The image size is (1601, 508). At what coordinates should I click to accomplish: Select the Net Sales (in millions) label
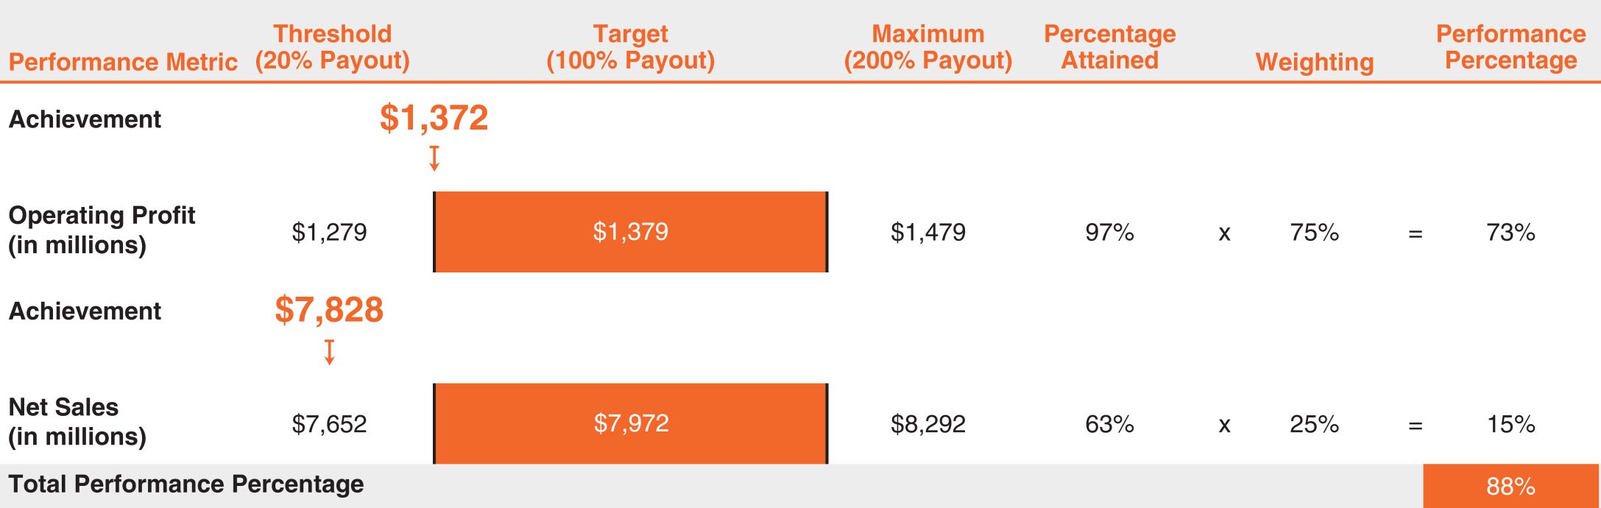click(77, 422)
